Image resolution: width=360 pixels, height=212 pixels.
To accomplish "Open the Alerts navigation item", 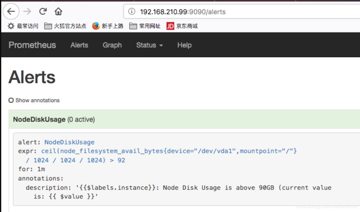I will (x=79, y=45).
